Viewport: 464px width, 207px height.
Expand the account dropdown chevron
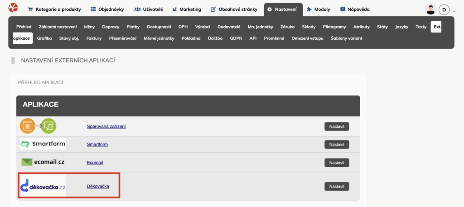point(454,11)
